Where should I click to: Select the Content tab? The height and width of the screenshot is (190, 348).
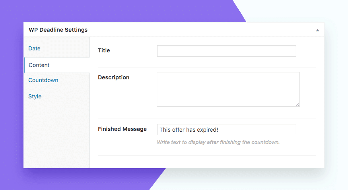[39, 65]
